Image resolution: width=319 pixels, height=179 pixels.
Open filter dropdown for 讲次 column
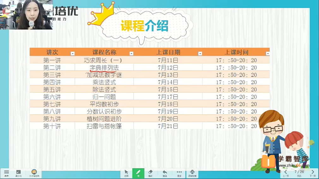[72, 54]
